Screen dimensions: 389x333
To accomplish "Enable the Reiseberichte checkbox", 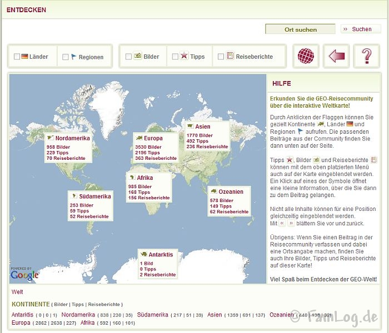I will click(x=221, y=57).
